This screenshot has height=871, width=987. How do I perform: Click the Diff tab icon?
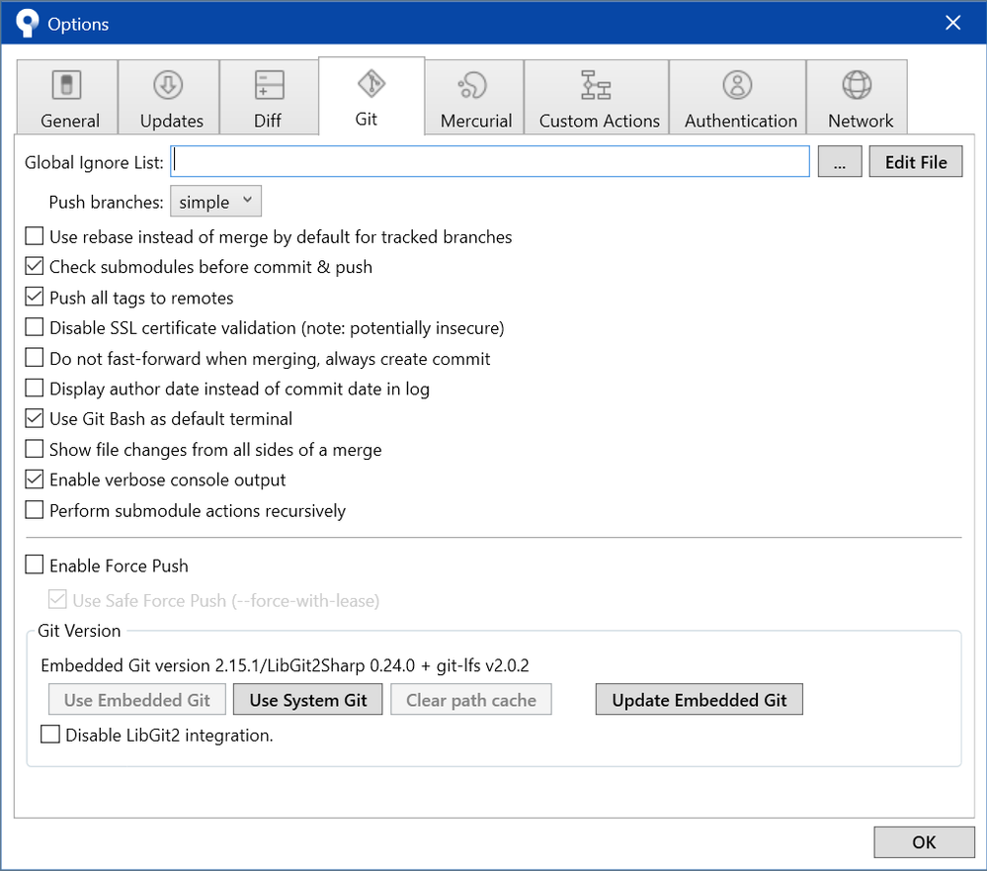(270, 84)
